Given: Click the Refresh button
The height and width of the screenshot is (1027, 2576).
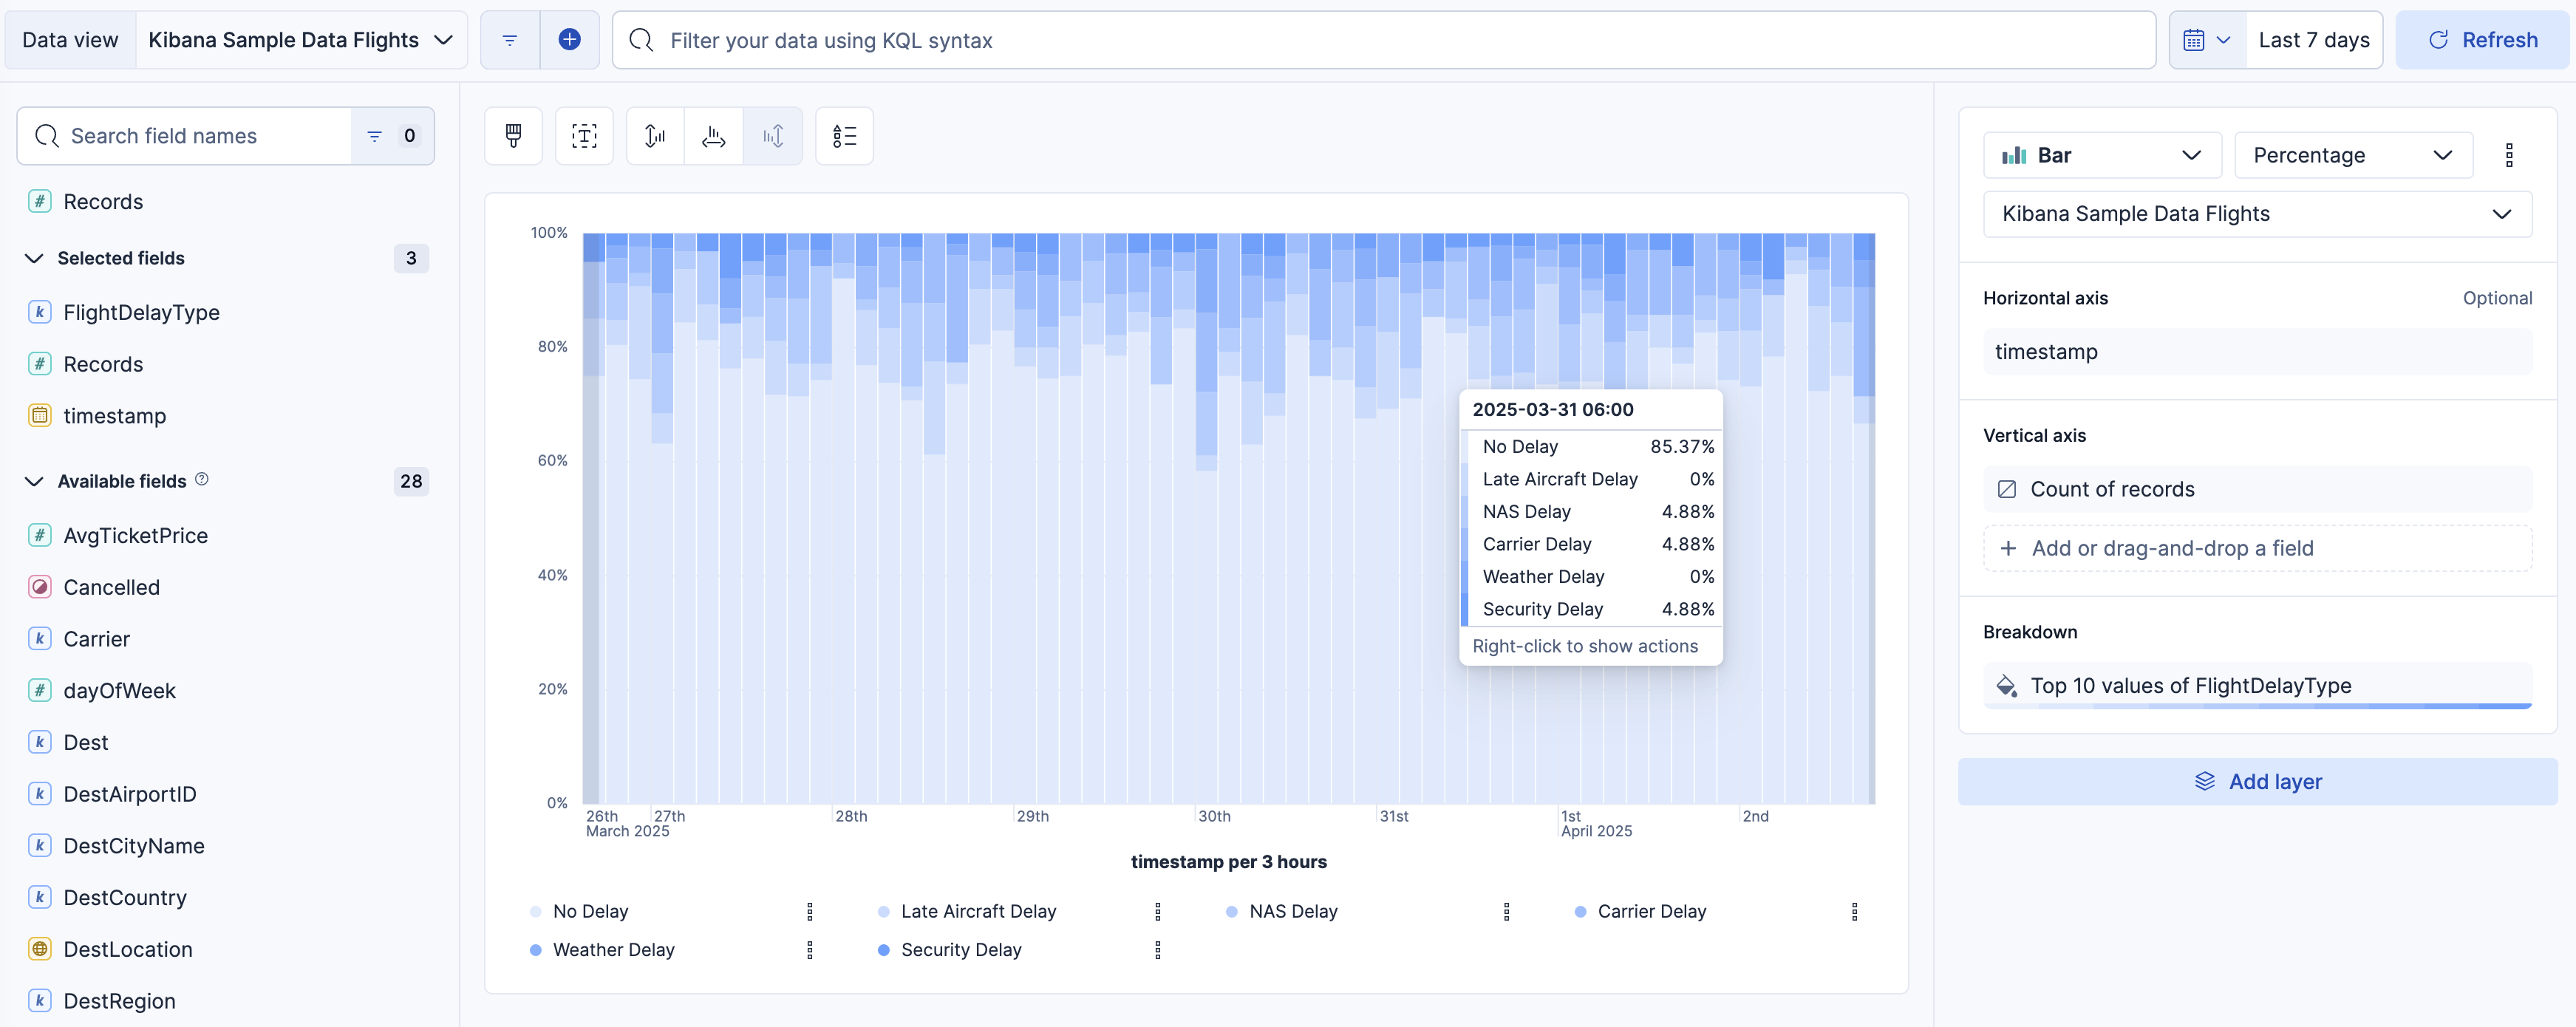Looking at the screenshot, I should point(2484,39).
